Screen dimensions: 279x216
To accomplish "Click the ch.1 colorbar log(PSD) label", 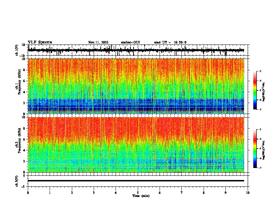I will 264,92.
